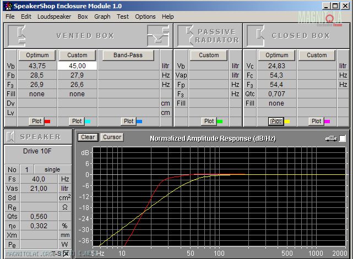Click the Drive 10F speaker name
Image resolution: width=353 pixels, height=259 pixels.
click(x=37, y=151)
